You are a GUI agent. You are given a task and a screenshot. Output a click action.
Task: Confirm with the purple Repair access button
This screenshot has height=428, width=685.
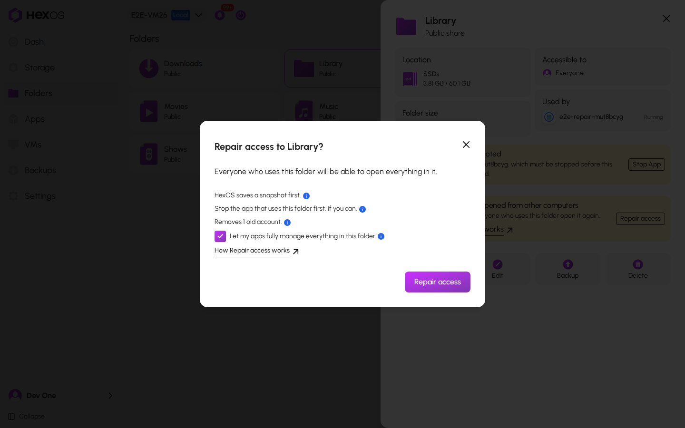pos(438,282)
